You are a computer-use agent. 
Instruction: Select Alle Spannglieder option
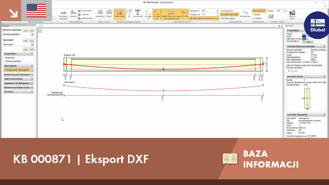click(x=228, y=19)
